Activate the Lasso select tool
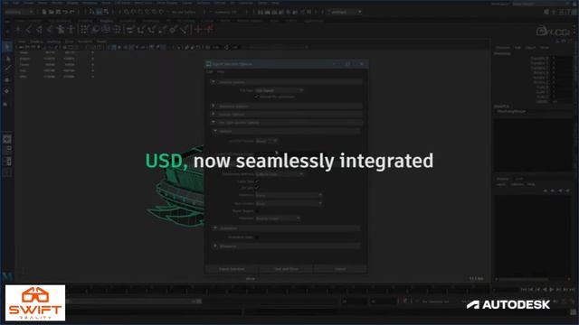This screenshot has width=579, height=325. 7,59
